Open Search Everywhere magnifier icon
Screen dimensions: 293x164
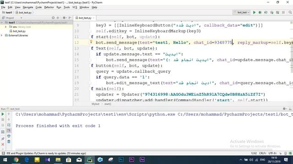click(x=290, y=12)
